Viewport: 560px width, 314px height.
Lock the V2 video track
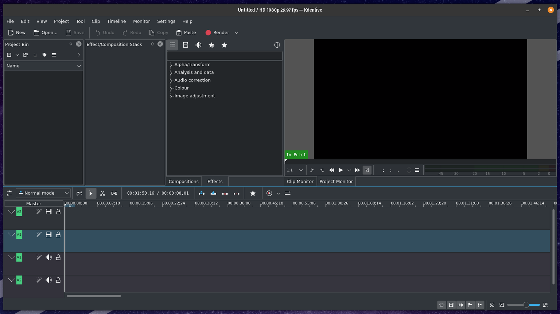tap(58, 212)
